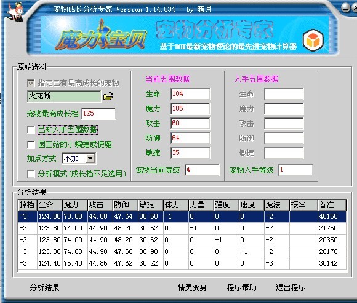Click 退出程序 to quit
Viewport: 357px width, 303px height.
(291, 287)
